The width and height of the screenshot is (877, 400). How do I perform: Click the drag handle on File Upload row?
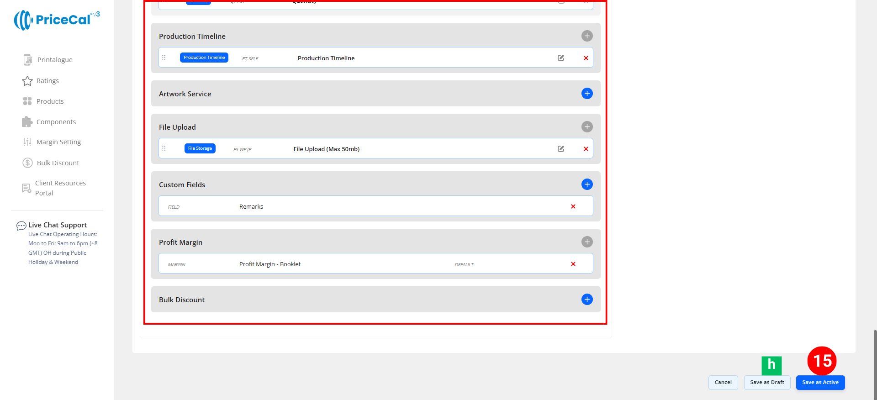coord(164,148)
